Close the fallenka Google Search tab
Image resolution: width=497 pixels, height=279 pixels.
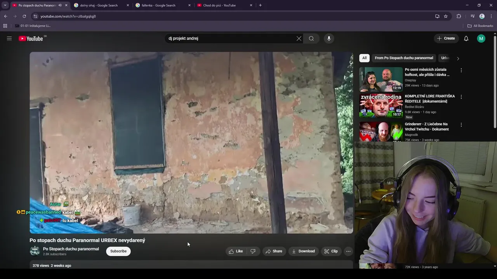pos(189,5)
